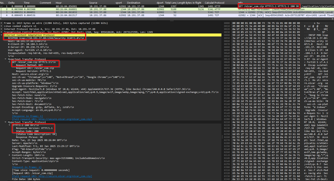Expand Internet Protocol Version 4 details
334x181 pixels.
coord(2,29)
